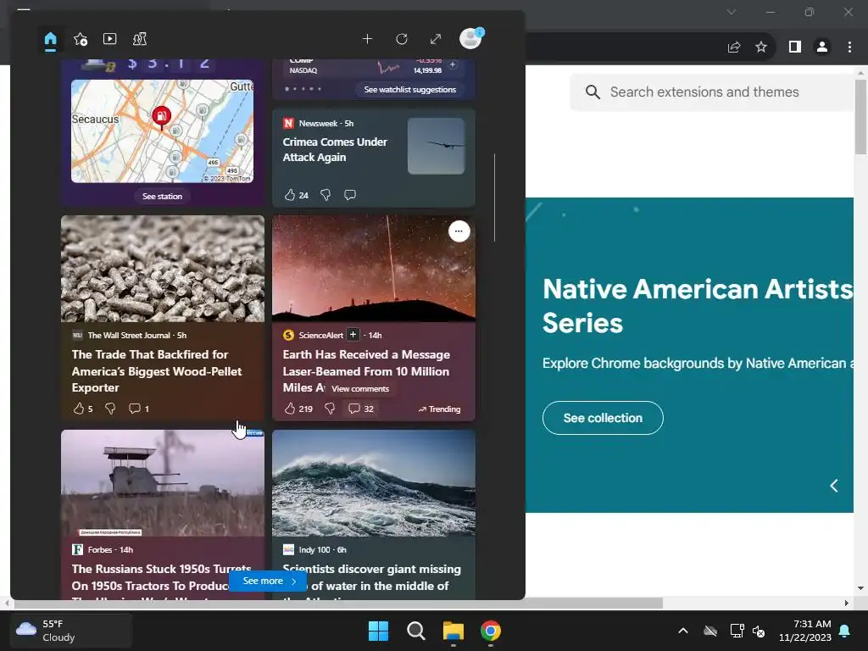Show hidden system tray icons

[x=683, y=631]
